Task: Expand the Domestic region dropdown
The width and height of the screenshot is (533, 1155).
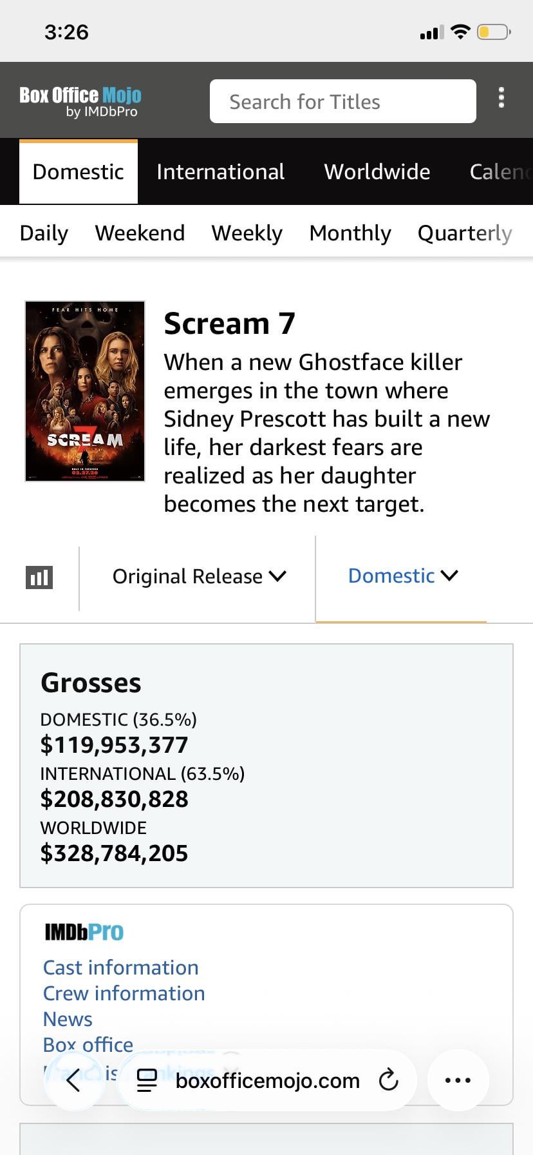Action: click(402, 576)
